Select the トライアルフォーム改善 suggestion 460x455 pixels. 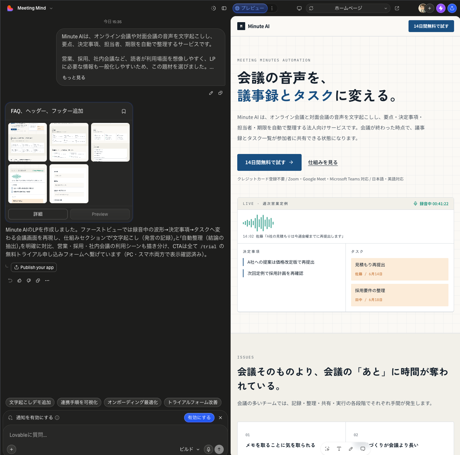pos(193,402)
